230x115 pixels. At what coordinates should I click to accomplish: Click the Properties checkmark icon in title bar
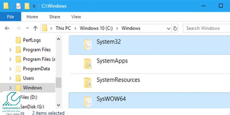point(18,6)
